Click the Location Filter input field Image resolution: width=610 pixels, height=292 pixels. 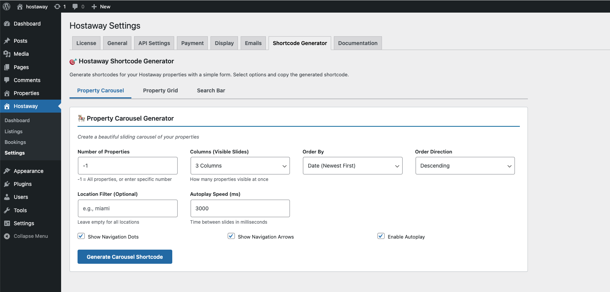128,208
